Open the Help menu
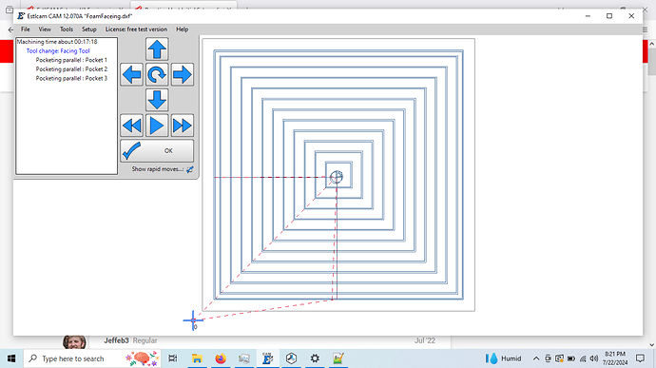 point(182,29)
